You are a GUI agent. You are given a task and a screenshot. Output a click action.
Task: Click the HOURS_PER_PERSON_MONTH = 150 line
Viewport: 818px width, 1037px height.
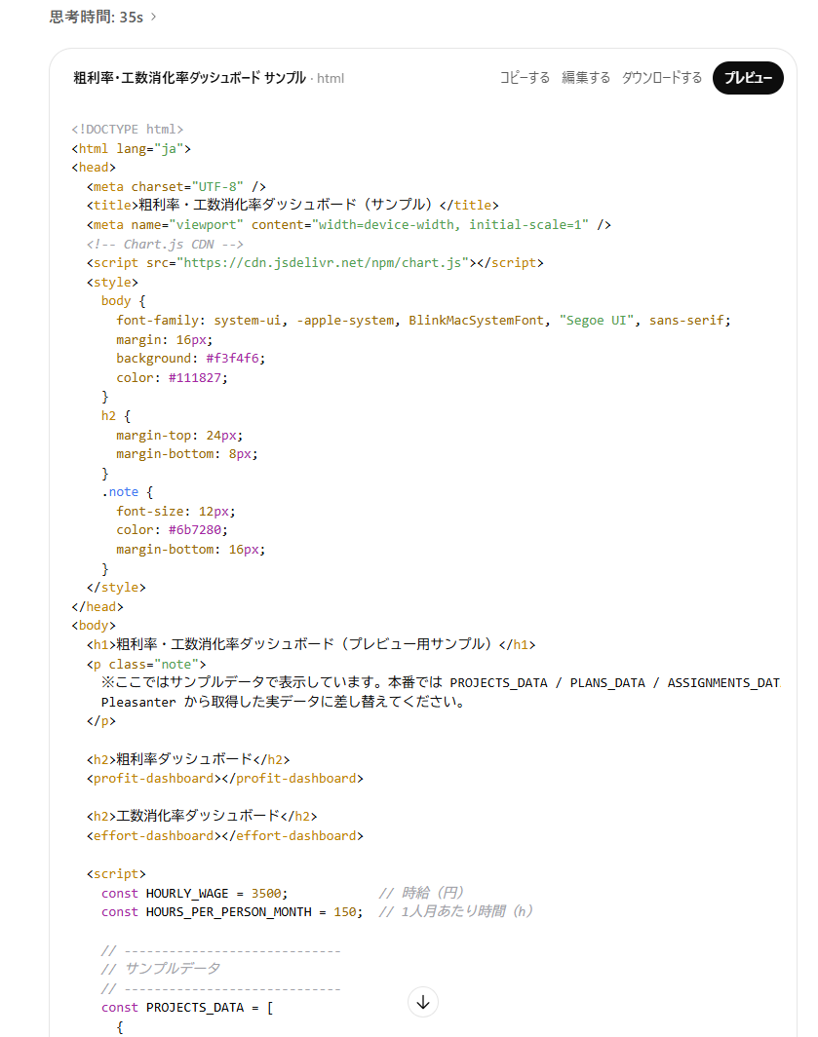coord(232,912)
